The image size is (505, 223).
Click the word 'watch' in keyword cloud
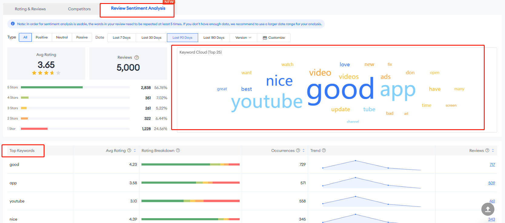(287, 64)
